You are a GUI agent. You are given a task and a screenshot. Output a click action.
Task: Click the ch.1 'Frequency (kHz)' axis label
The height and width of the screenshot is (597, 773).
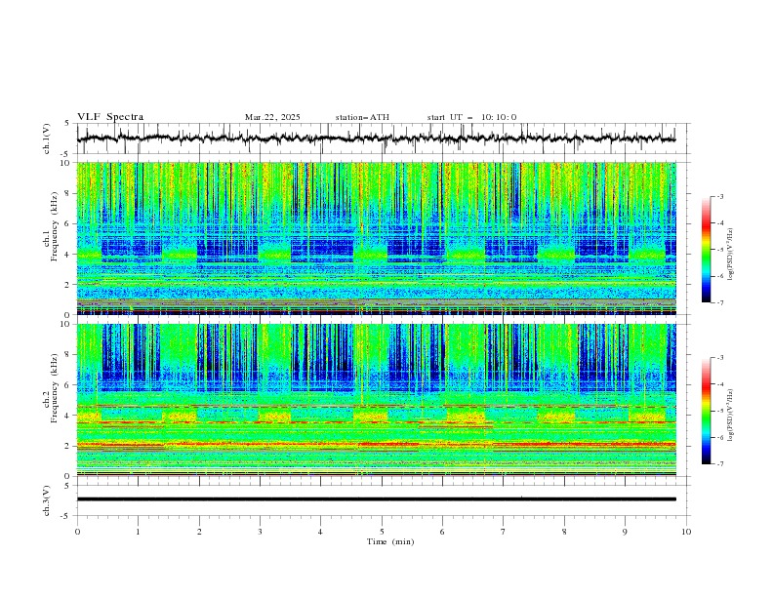[x=55, y=227]
